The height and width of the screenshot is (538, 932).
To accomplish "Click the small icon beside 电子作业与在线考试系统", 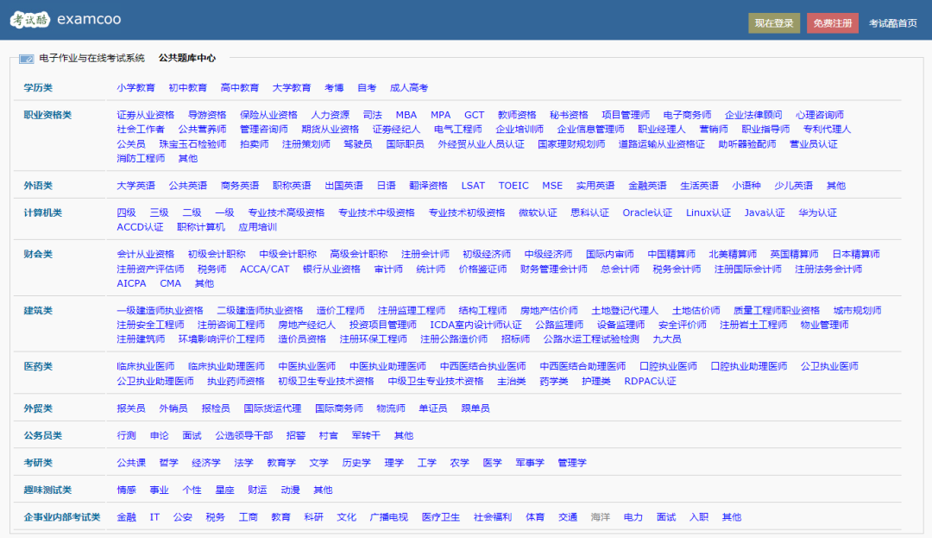I will click(x=26, y=58).
